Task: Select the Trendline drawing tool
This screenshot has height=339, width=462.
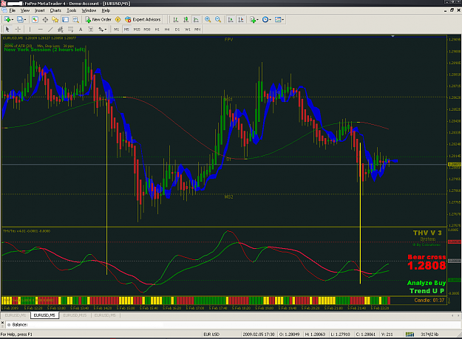Action: click(50, 29)
